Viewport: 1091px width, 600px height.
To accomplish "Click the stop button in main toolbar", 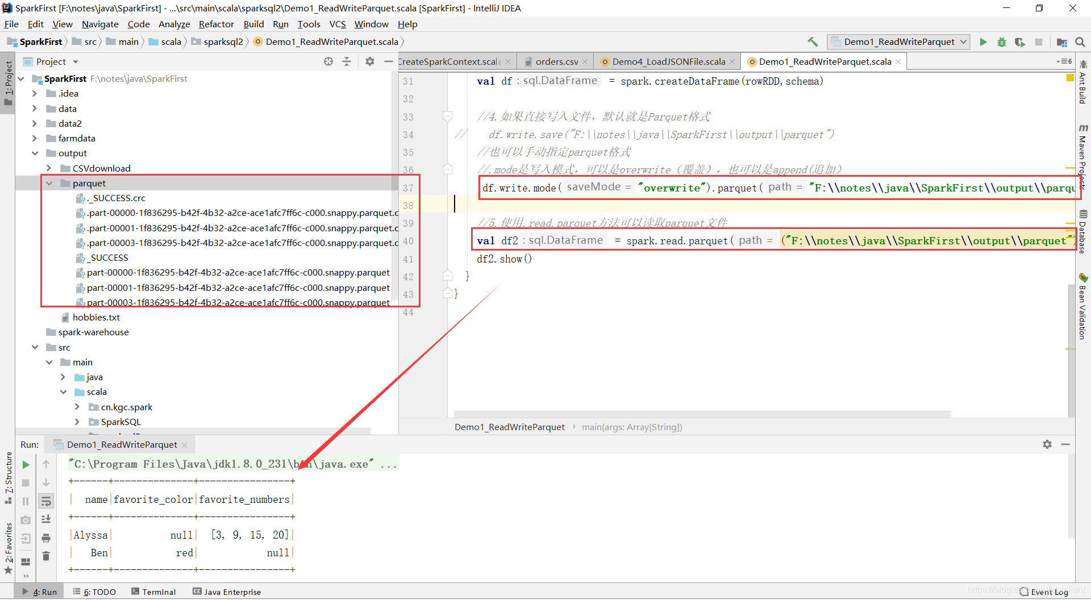I will click(1039, 42).
